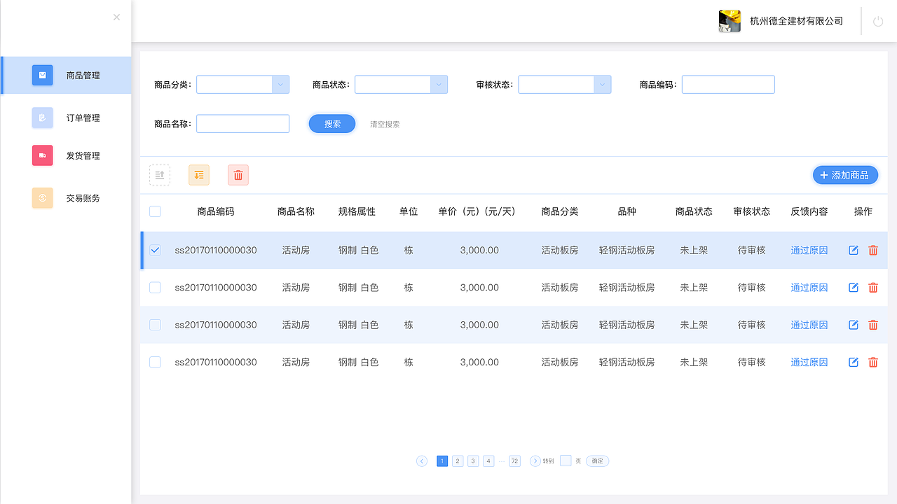Open 商品管理 in the sidebar
Viewport: 897px width, 504px height.
[x=66, y=75]
